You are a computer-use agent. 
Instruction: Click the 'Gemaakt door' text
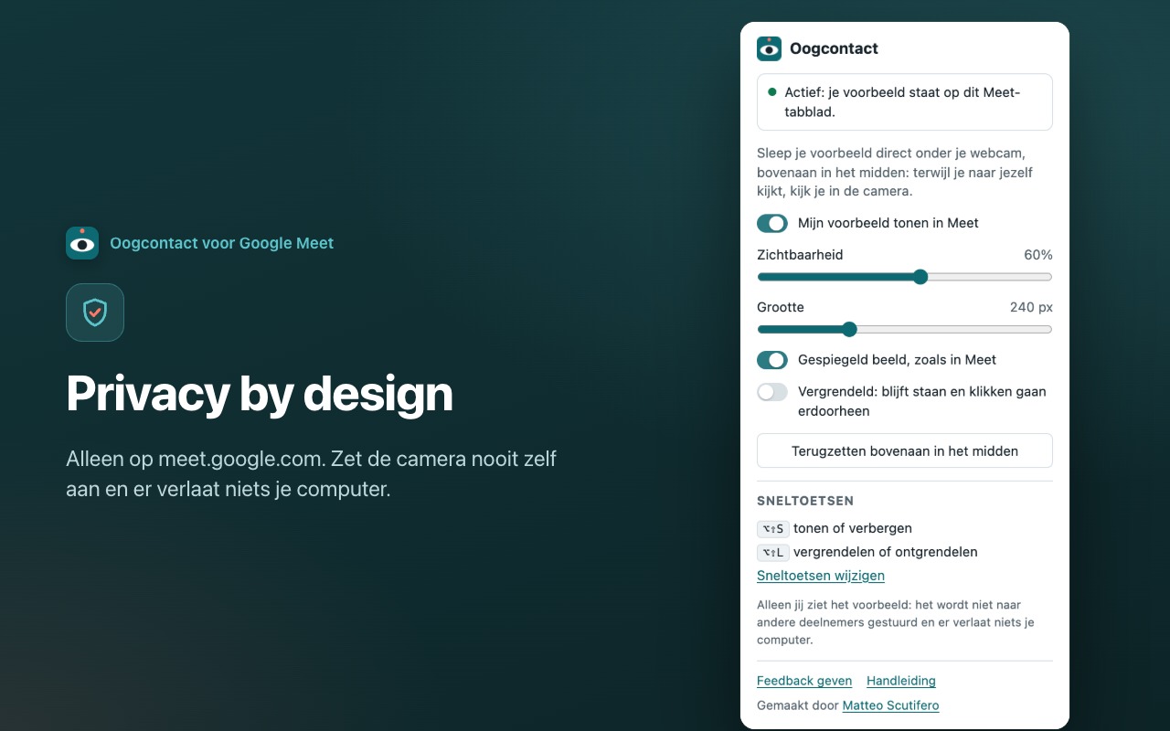(x=798, y=705)
